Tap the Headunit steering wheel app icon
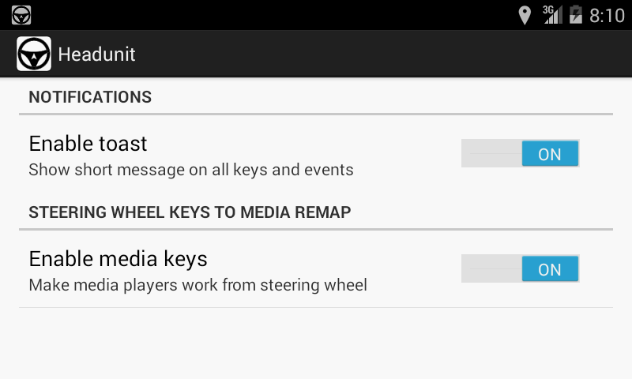The height and width of the screenshot is (379, 632). coord(34,54)
